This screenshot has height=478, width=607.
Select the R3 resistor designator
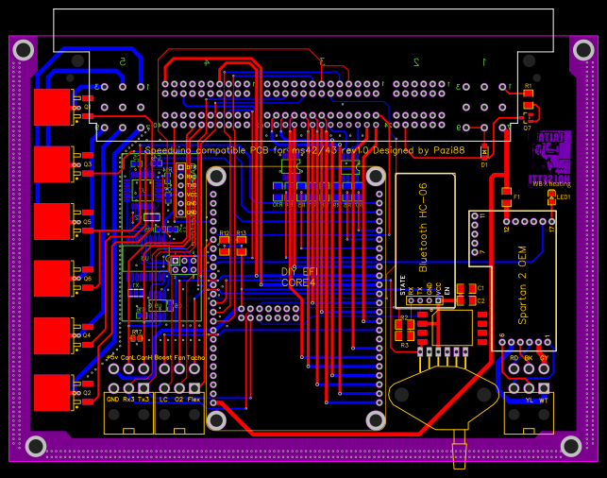coord(404,345)
